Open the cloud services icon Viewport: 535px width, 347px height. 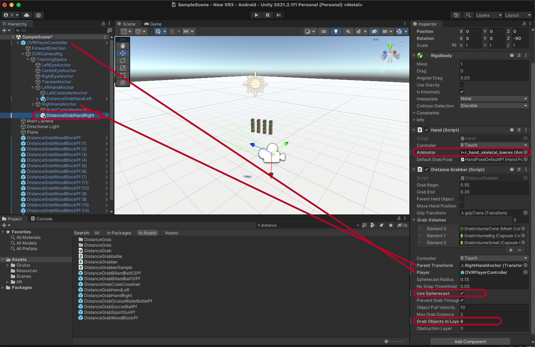coord(27,15)
